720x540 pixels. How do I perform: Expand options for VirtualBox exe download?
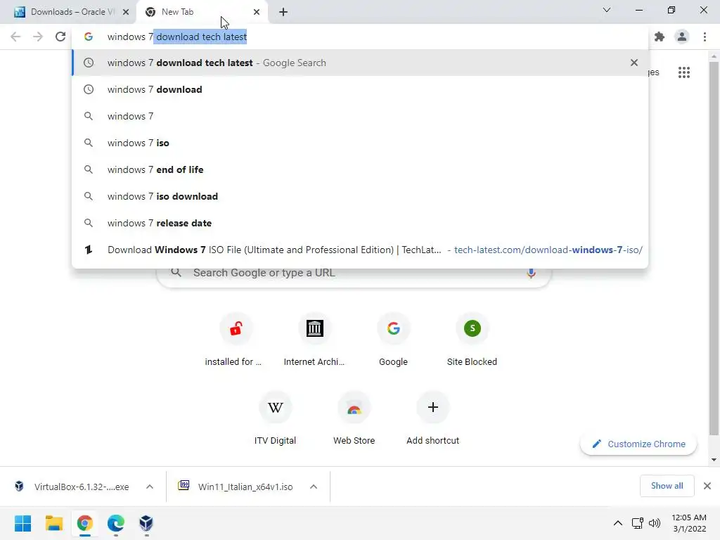pyautogui.click(x=150, y=487)
